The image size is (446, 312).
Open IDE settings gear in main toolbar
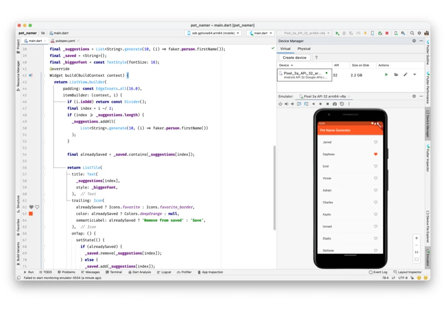click(419, 33)
